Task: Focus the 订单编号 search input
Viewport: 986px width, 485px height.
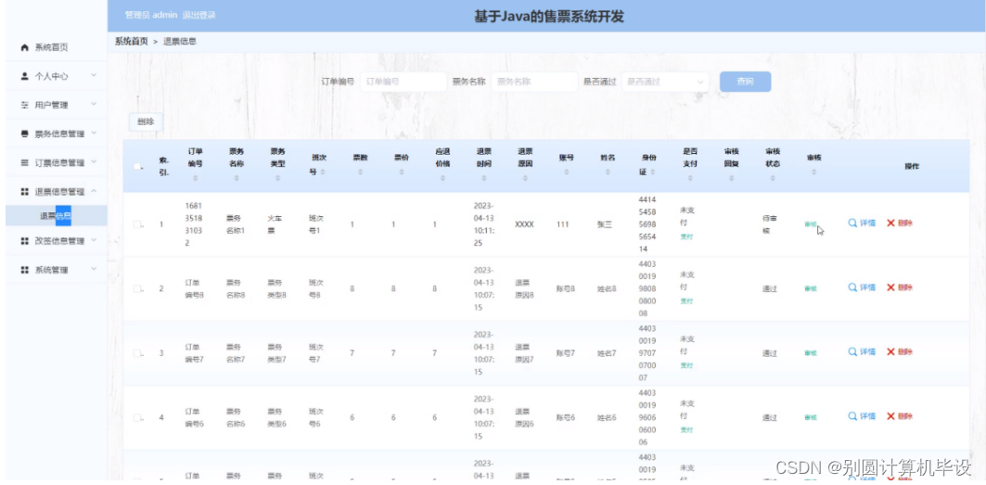Action: click(x=403, y=82)
